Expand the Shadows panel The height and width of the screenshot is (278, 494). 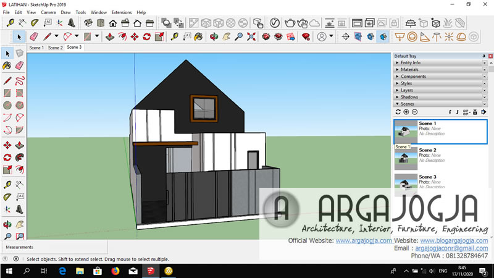click(x=440, y=97)
